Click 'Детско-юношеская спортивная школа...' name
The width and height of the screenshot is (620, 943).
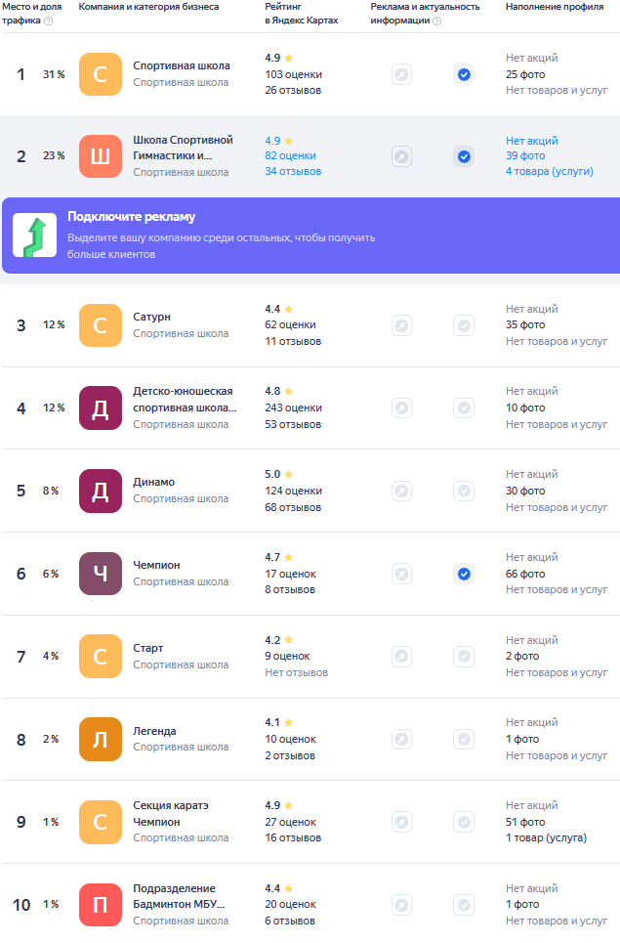186,400
